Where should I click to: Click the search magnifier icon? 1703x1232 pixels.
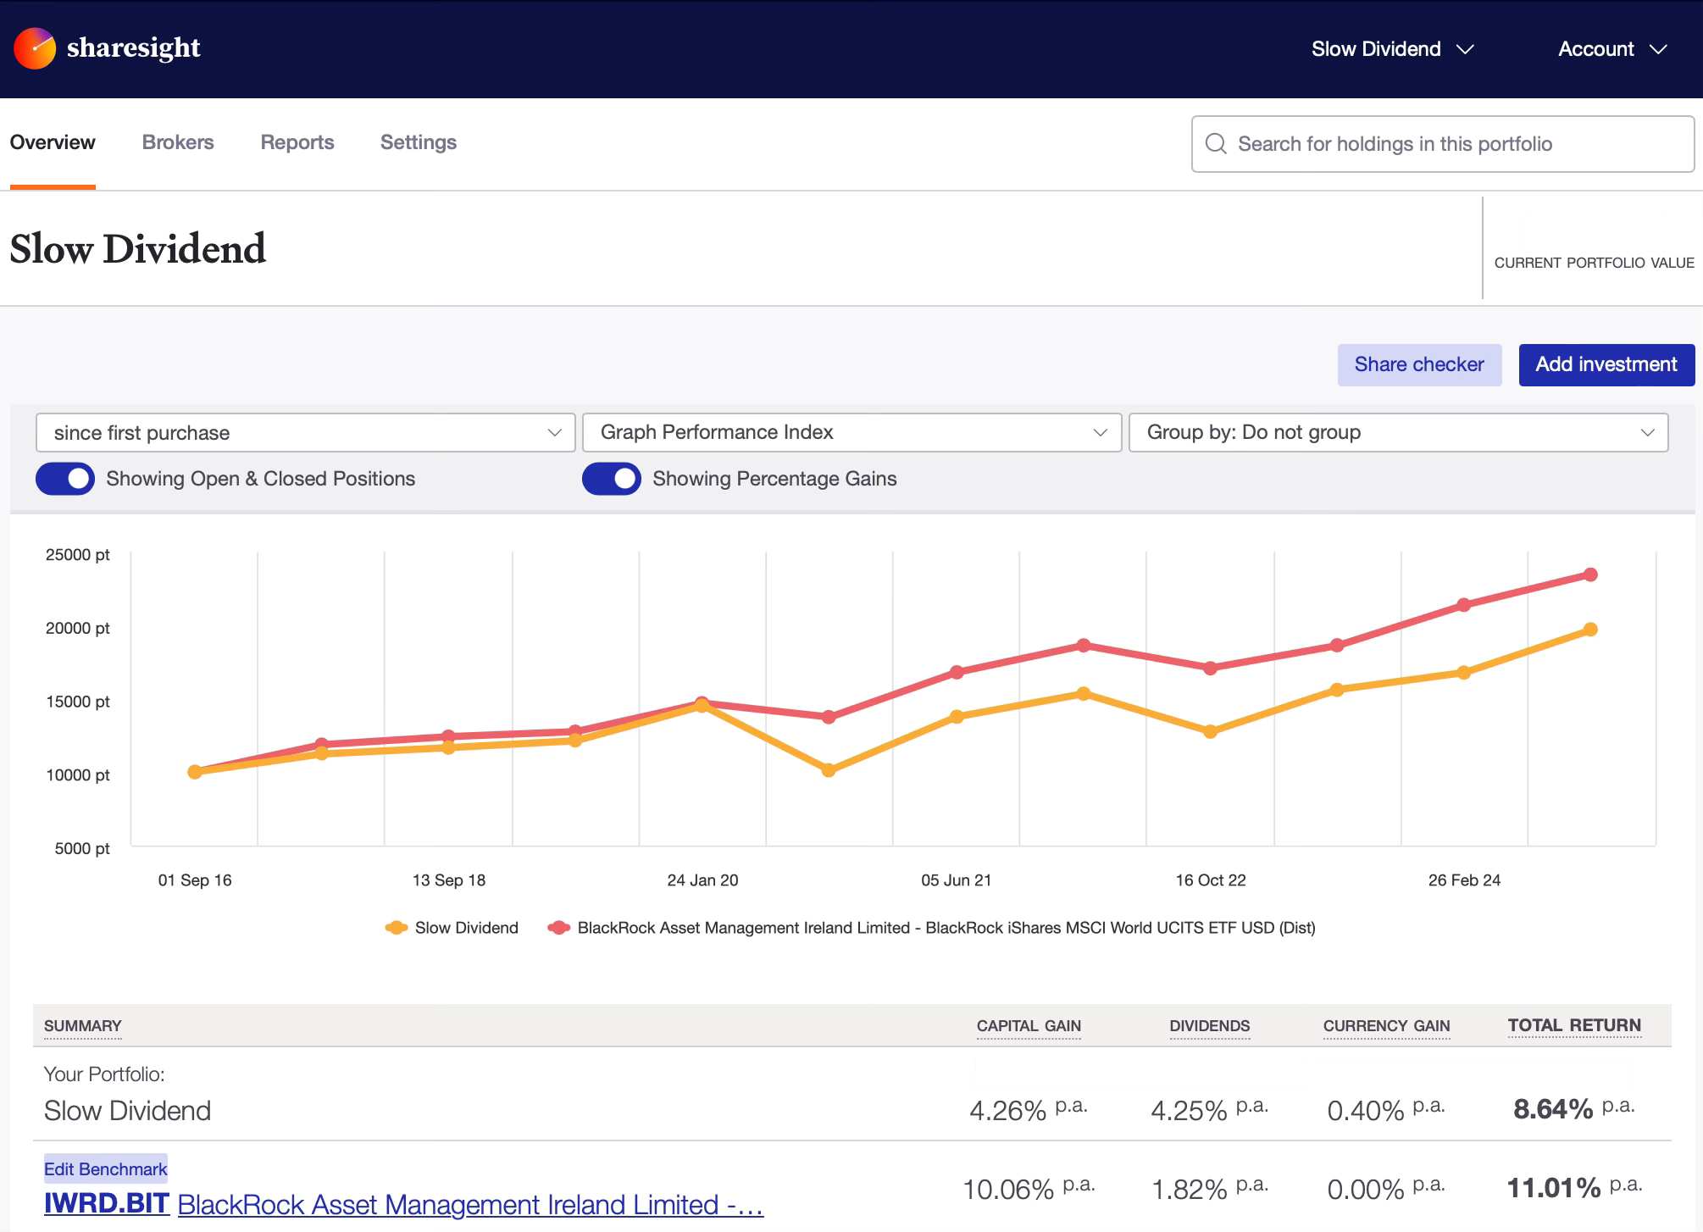(x=1216, y=144)
